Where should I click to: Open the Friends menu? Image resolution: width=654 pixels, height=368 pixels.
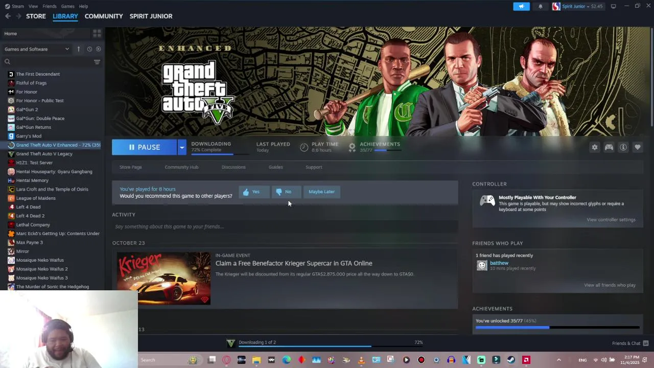click(50, 6)
